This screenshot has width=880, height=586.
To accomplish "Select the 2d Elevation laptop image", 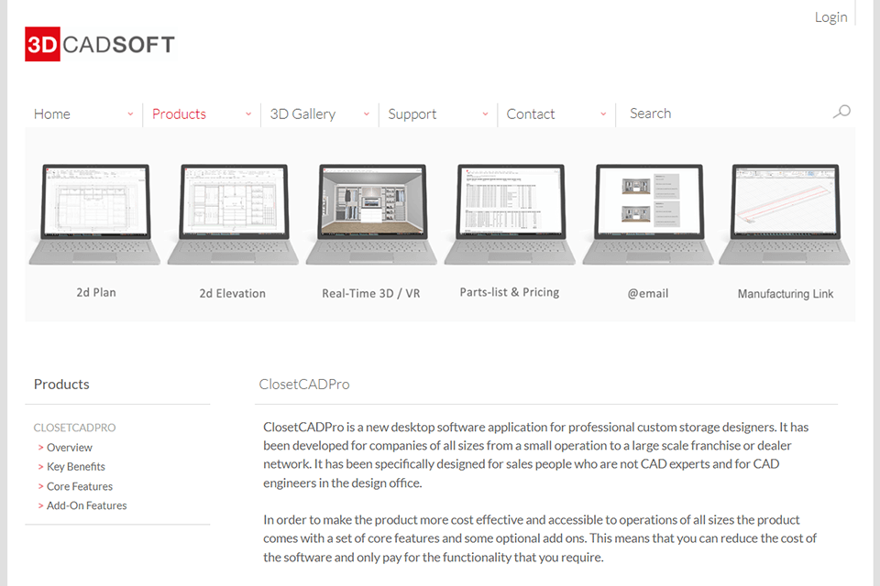I will 233,213.
